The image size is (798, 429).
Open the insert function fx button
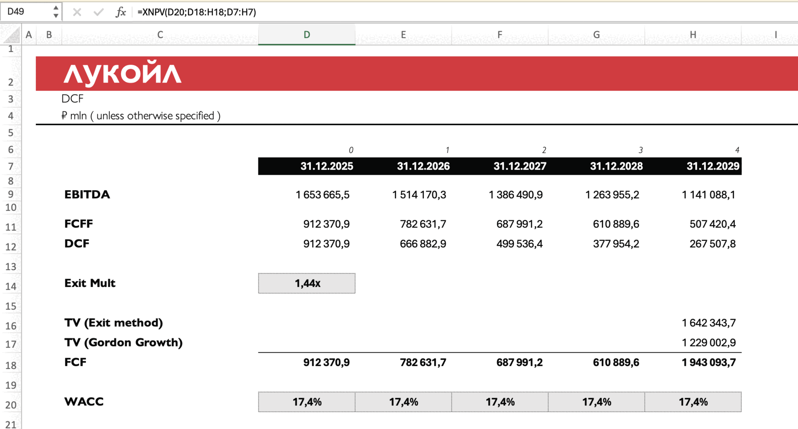pos(121,12)
